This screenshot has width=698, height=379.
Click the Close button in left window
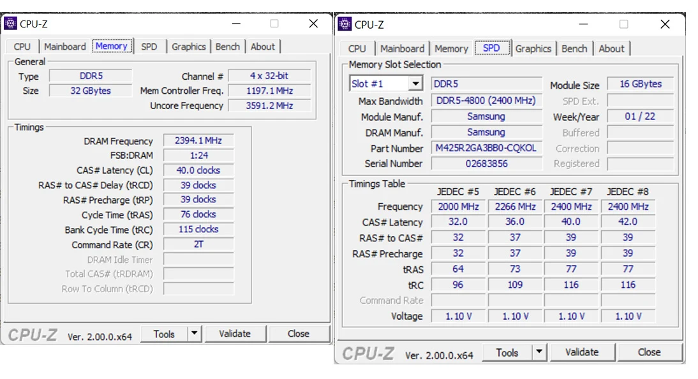299,333
